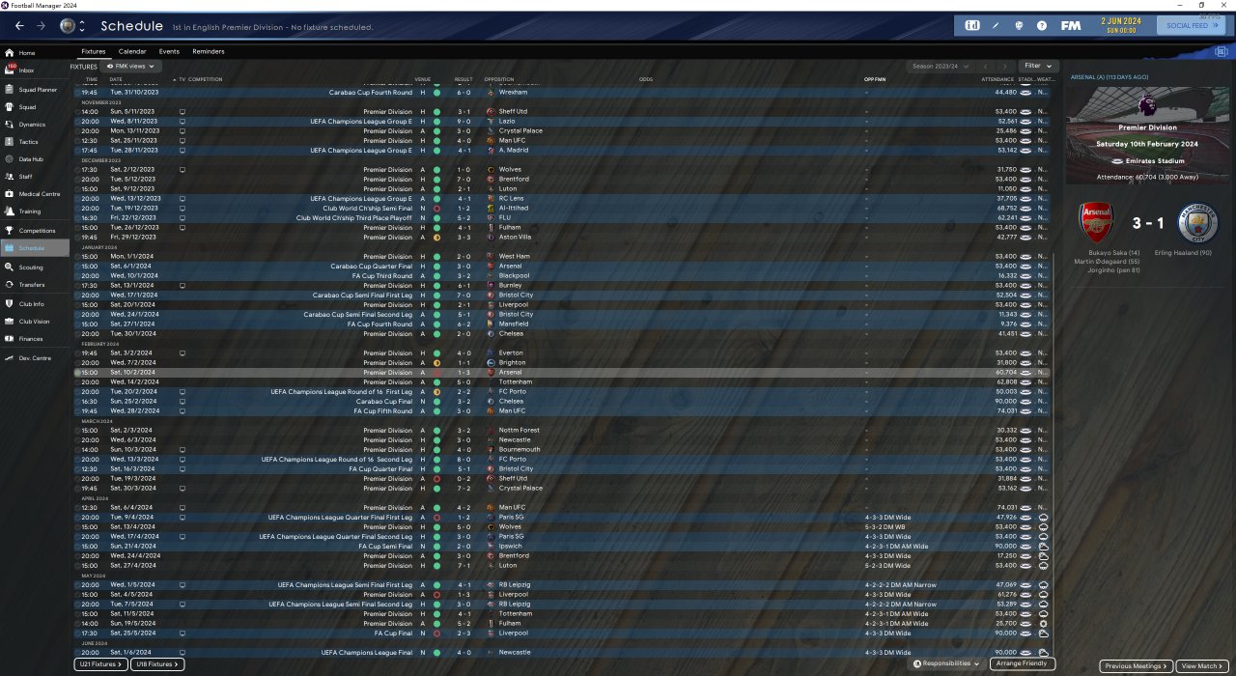Screen dimensions: 1236x676
Task: Switch to the Fixtures tab
Action: pyautogui.click(x=94, y=51)
